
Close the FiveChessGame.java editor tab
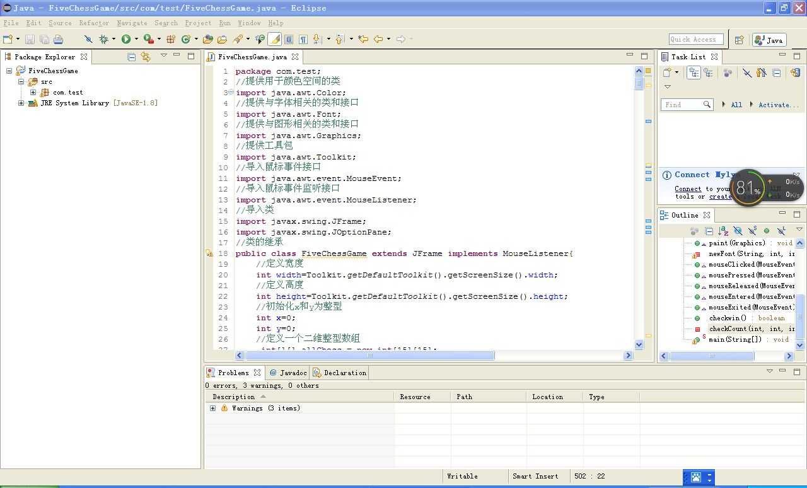click(x=295, y=57)
